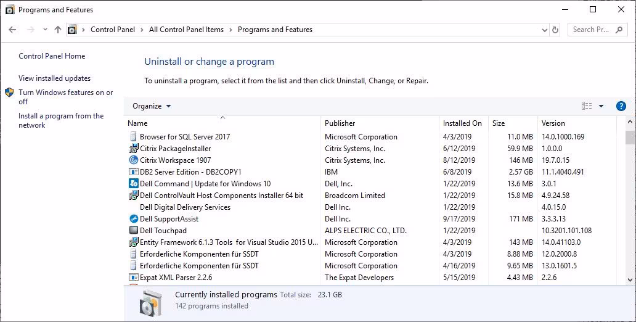This screenshot has width=636, height=322.
Task: Click the Citrix Workspace 1907 program icon
Action: pyautogui.click(x=134, y=160)
